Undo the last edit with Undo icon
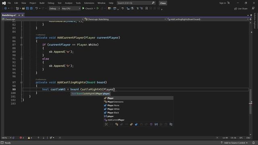This screenshot has height=145, width=258. [37, 8]
